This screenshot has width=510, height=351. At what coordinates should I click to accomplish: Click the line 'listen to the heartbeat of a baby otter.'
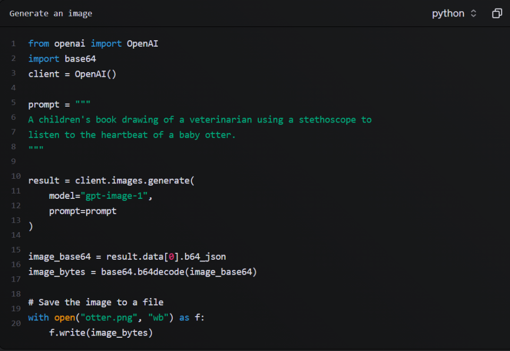pos(132,135)
